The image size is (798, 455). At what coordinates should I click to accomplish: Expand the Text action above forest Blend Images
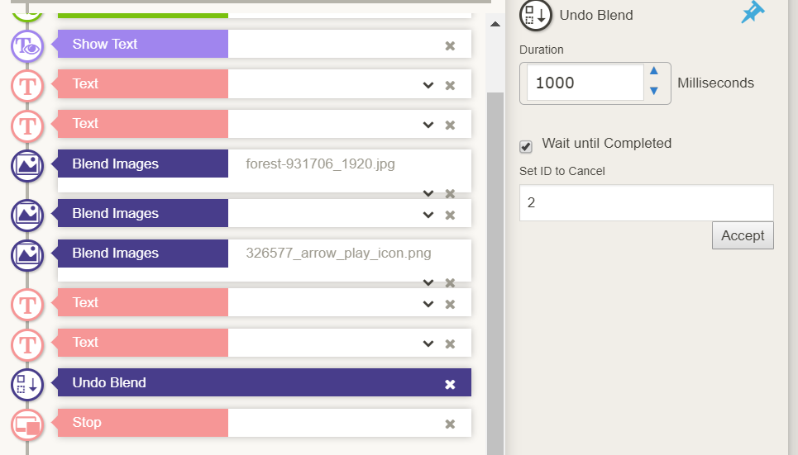point(428,125)
